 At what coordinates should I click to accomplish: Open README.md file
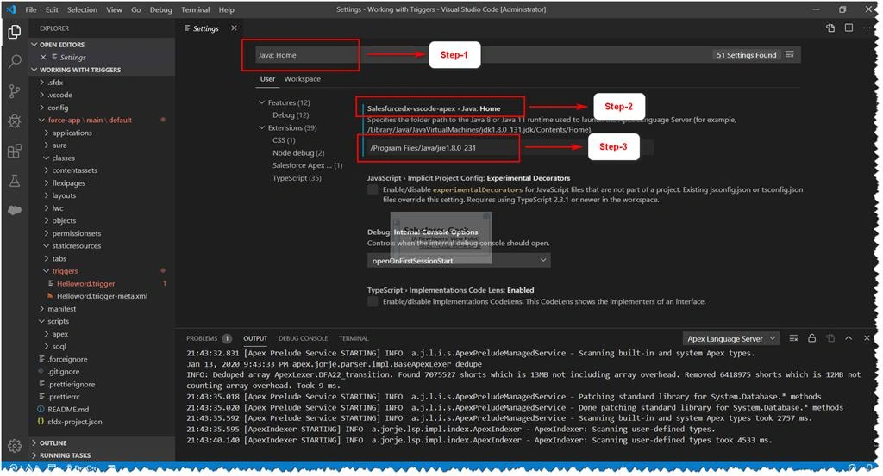pyautogui.click(x=67, y=409)
